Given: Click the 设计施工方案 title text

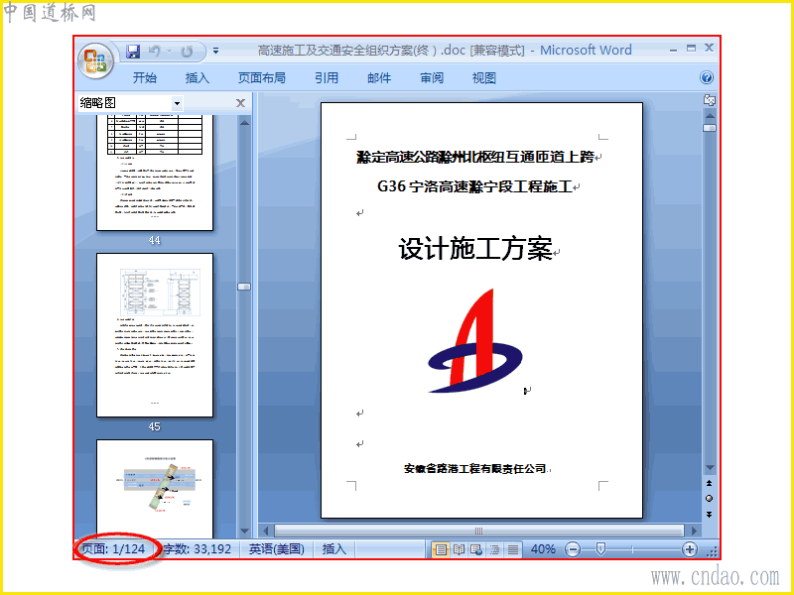Looking at the screenshot, I should pos(475,249).
